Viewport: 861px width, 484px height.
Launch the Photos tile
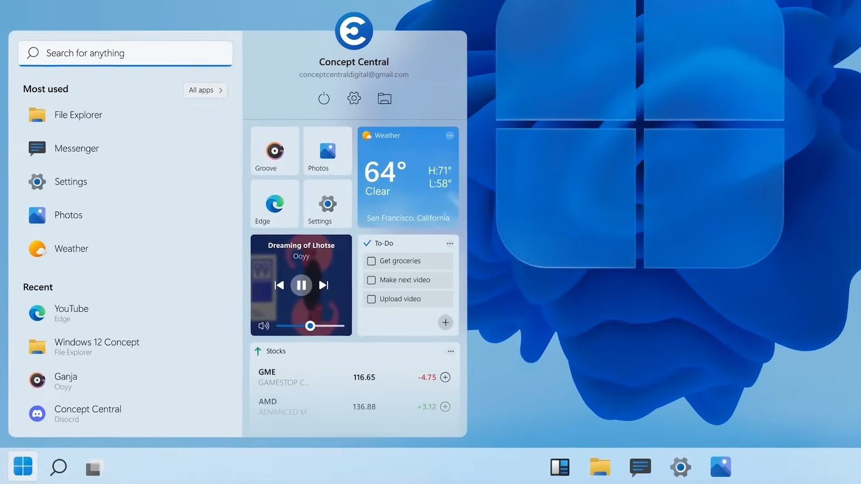tap(328, 151)
